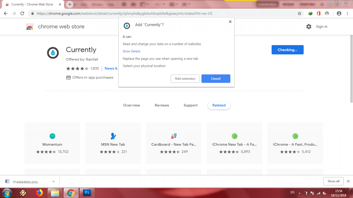Viewport: 353px width, 198px height.
Task: Click the forward navigation arrow
Action: (14, 13)
